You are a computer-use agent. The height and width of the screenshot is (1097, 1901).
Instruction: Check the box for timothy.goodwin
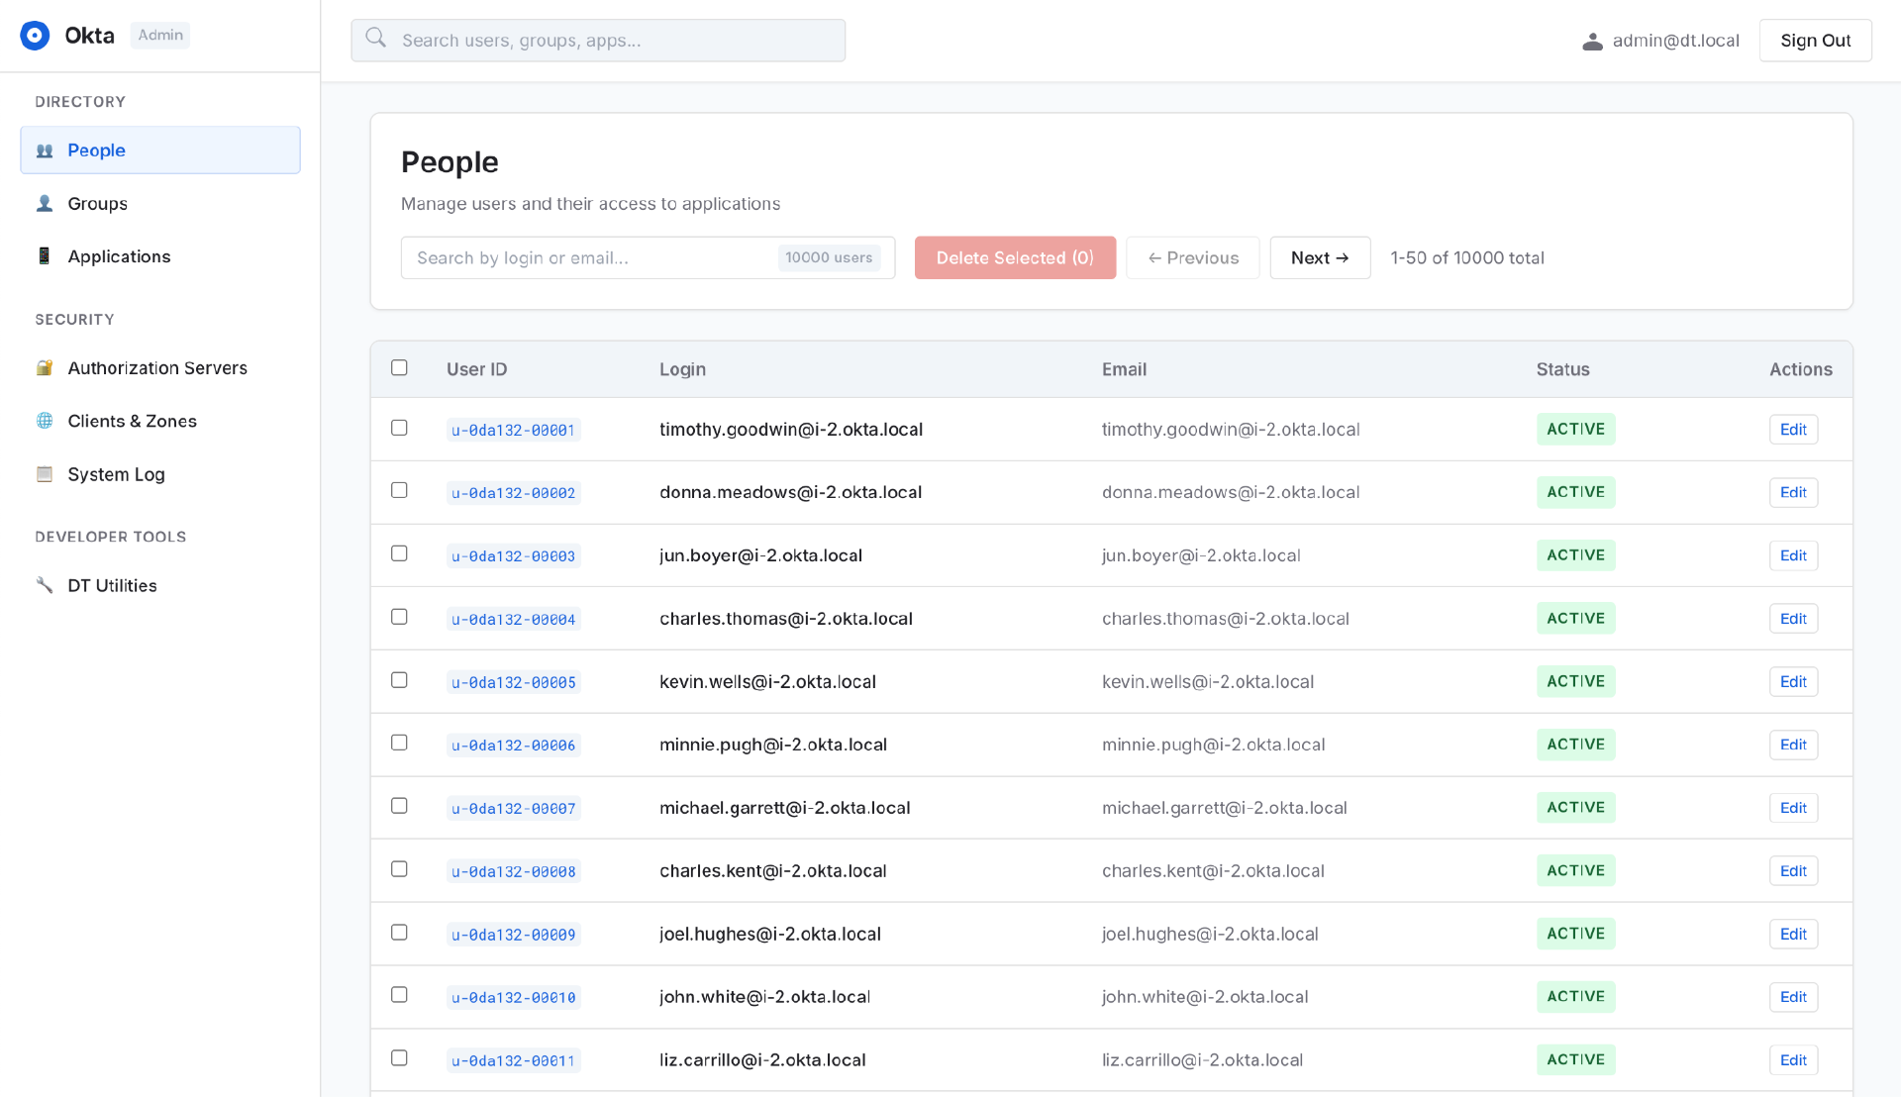coord(399,428)
